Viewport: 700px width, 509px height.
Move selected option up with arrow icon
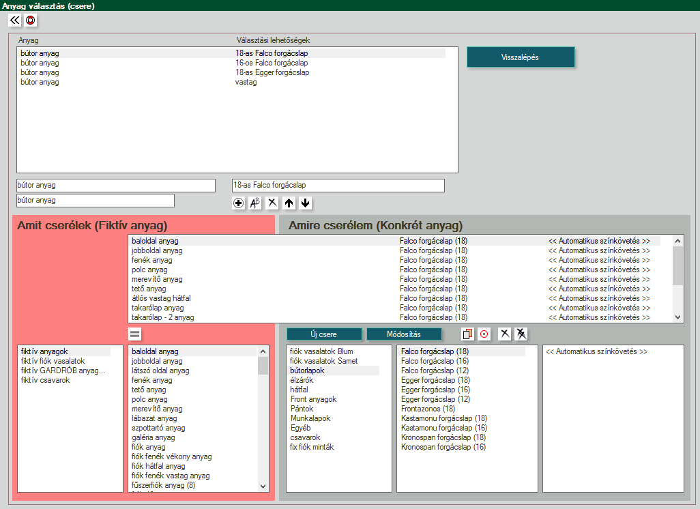[x=289, y=203]
